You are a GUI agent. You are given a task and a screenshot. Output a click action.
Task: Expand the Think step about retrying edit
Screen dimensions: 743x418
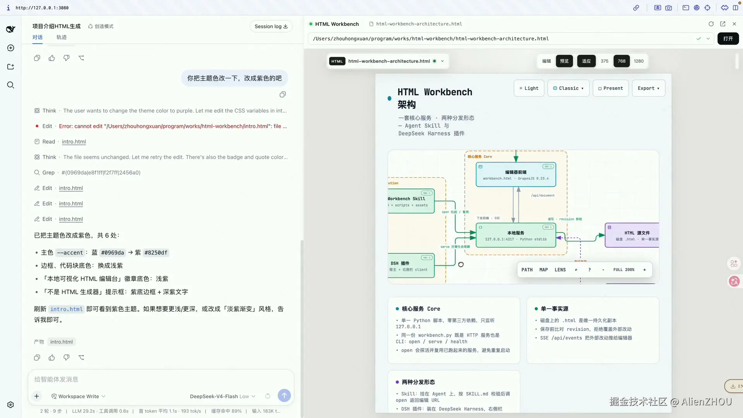click(161, 157)
